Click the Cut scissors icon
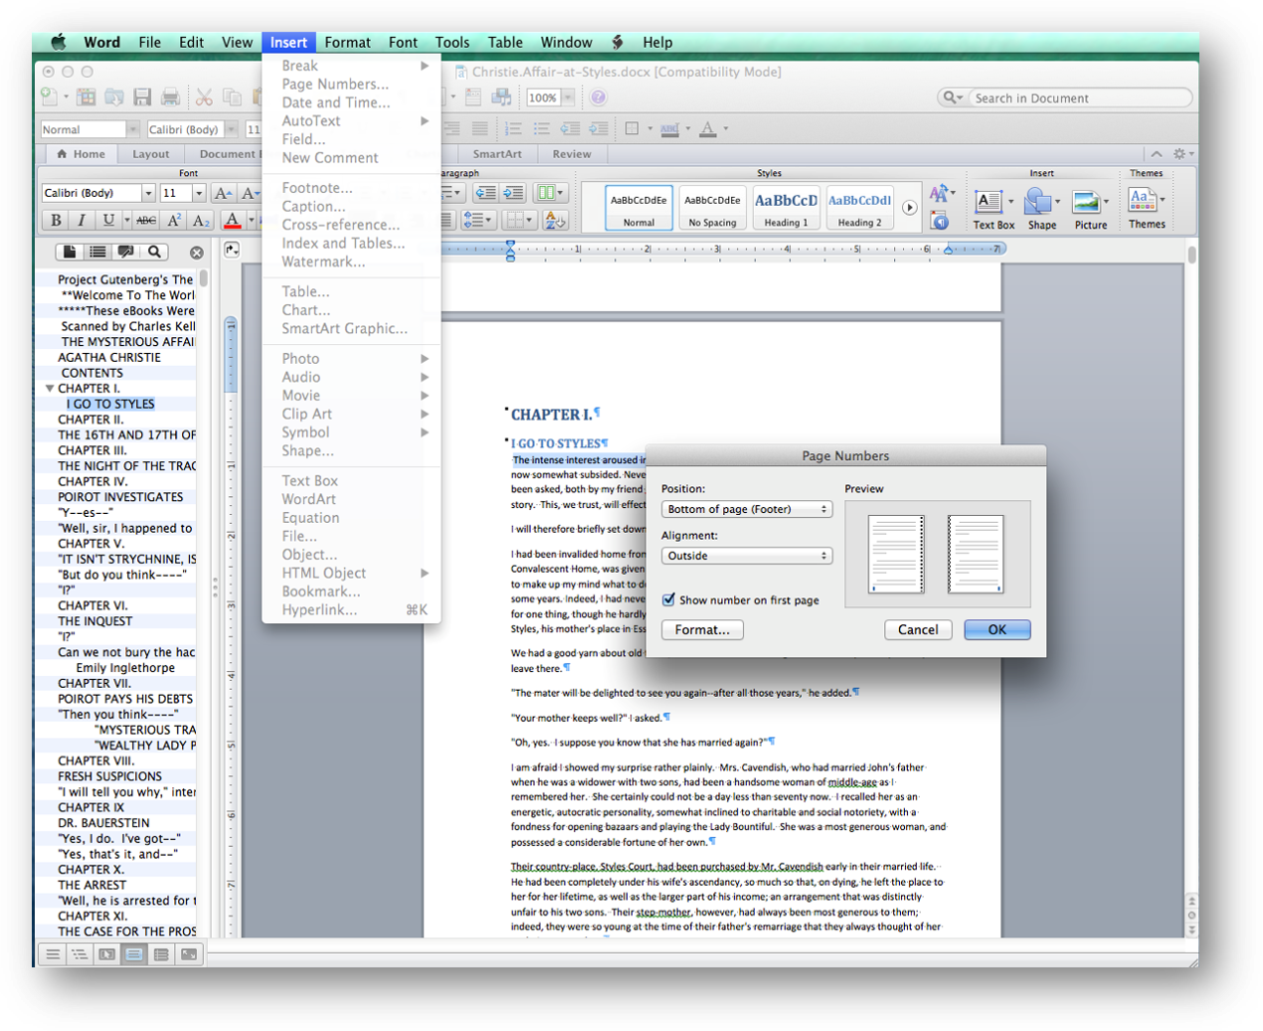Image resolution: width=1263 pixels, height=1031 pixels. tap(204, 97)
